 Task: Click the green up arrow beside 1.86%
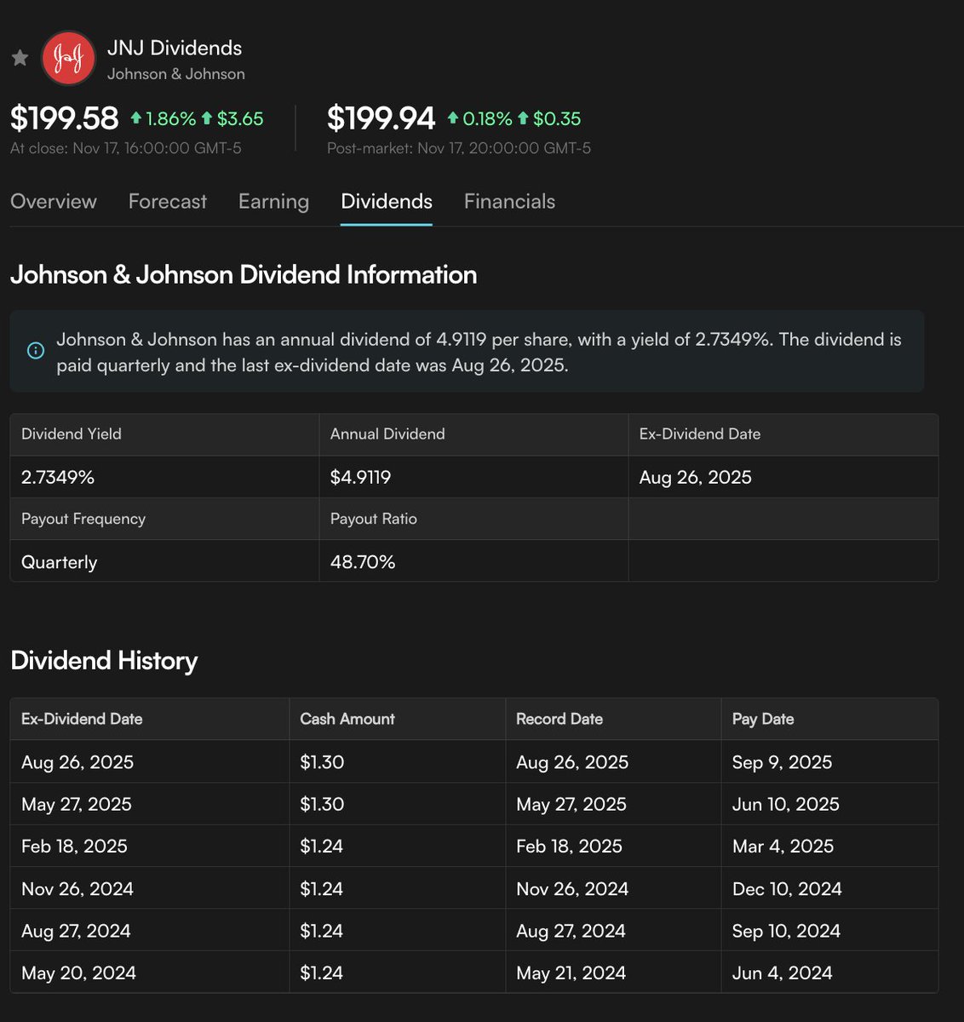click(136, 118)
